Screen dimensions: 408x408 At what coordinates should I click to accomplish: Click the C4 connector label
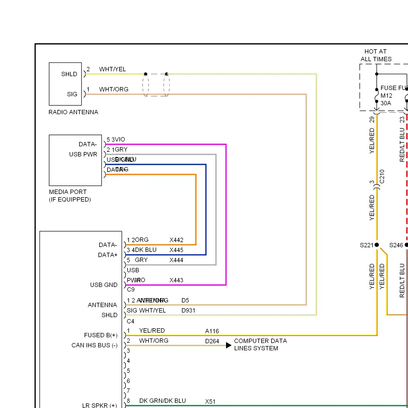[x=131, y=321]
